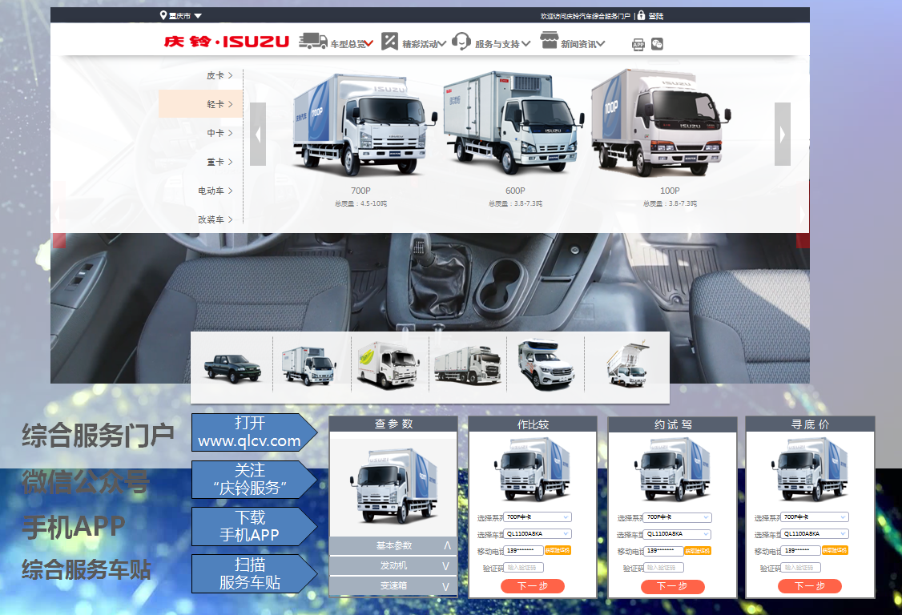
Task: Click the green pickup truck thumbnail
Action: coord(232,368)
